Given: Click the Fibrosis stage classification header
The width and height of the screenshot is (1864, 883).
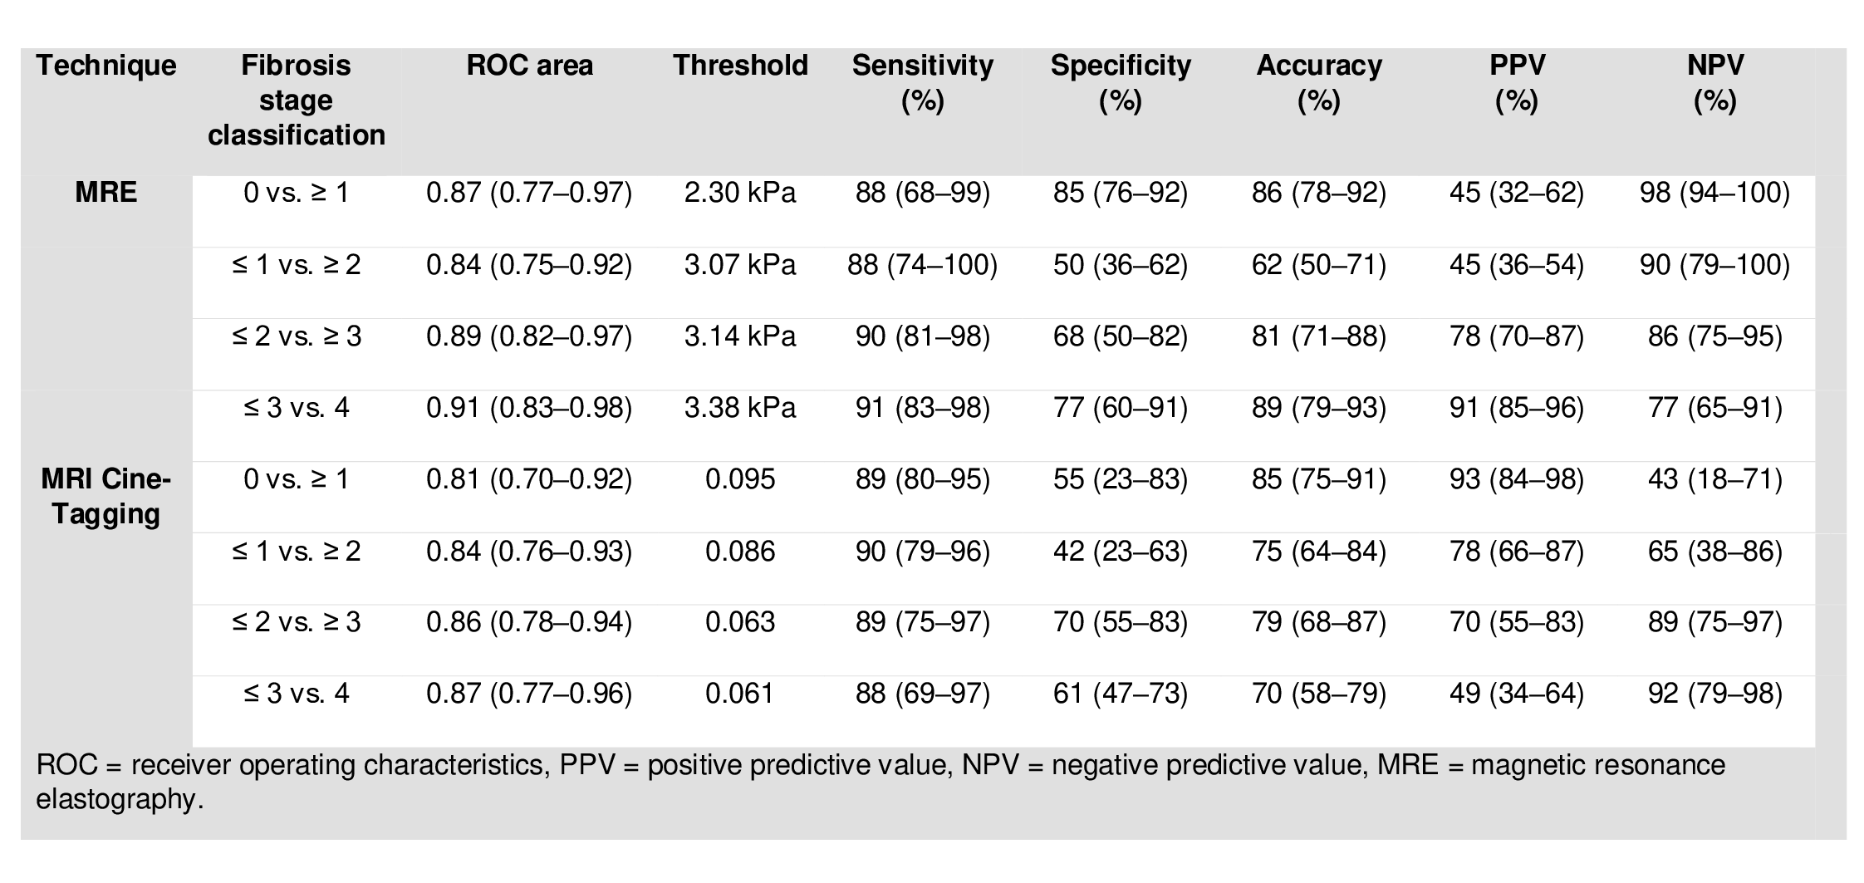Looking at the screenshot, I should click(297, 101).
